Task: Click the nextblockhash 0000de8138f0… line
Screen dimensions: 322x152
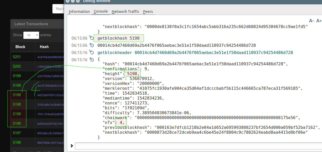Action: [205, 26]
